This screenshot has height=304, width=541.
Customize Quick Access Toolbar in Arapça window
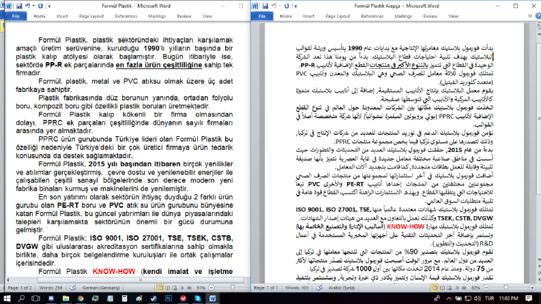tap(295, 6)
